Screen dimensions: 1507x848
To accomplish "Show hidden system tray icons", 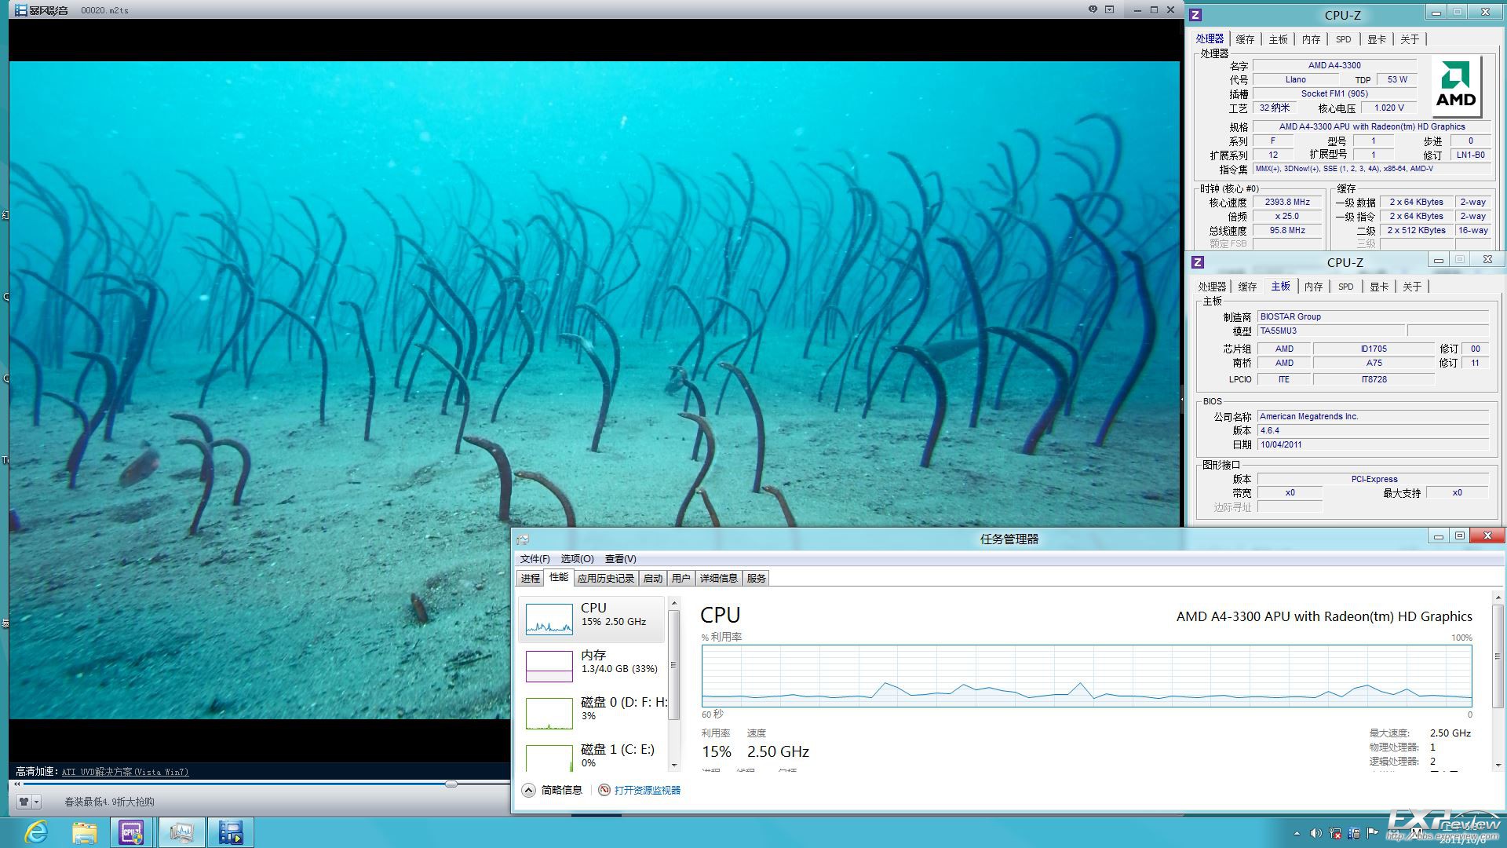I will (x=1297, y=833).
